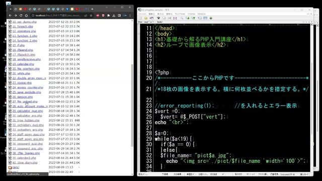Find previous with the green up-arrow icon
This screenshot has height=181, width=322.
pos(193,18)
